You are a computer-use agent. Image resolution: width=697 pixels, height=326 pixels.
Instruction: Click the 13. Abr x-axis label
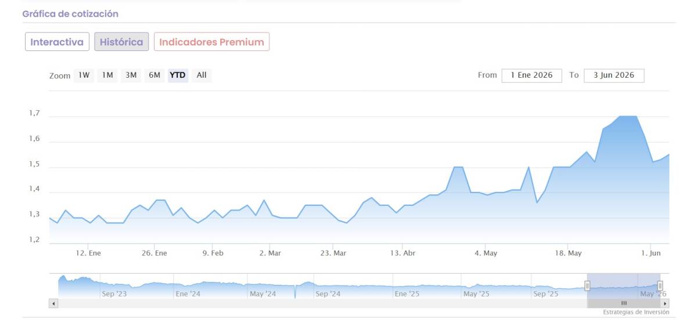403,253
